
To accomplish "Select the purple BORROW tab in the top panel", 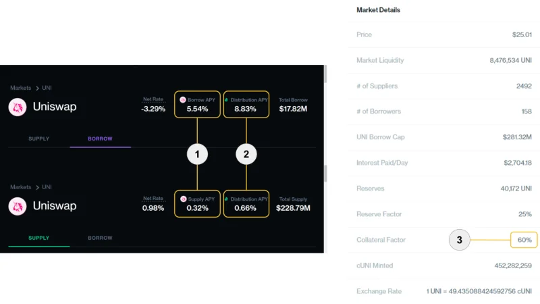I will (x=100, y=138).
